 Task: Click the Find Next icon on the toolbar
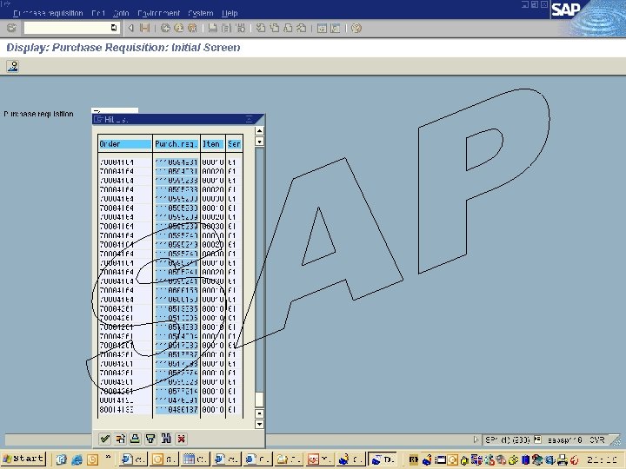[240, 28]
